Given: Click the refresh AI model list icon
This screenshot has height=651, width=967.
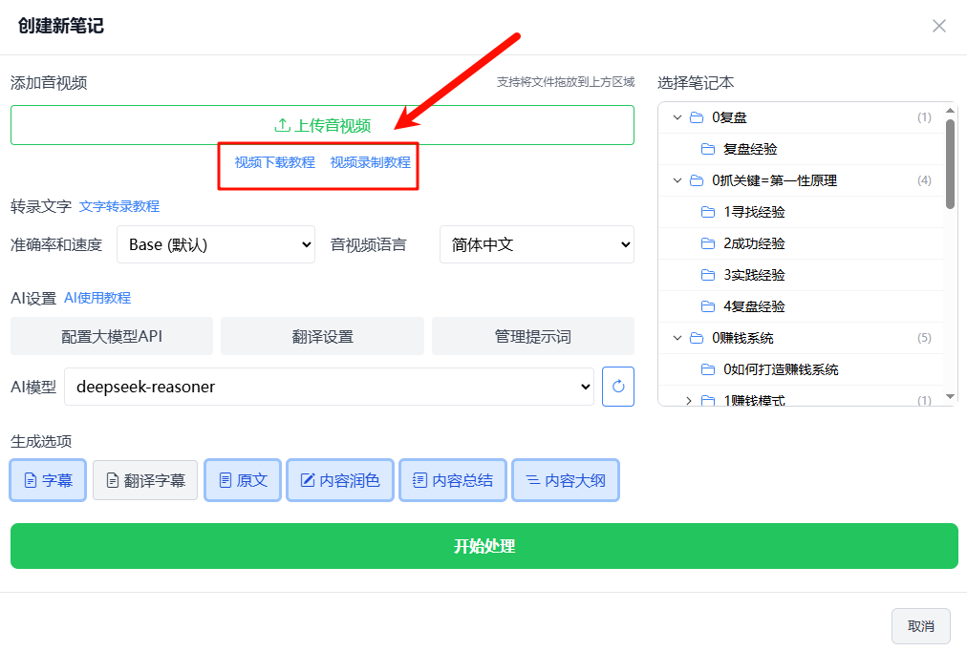Looking at the screenshot, I should pos(618,387).
